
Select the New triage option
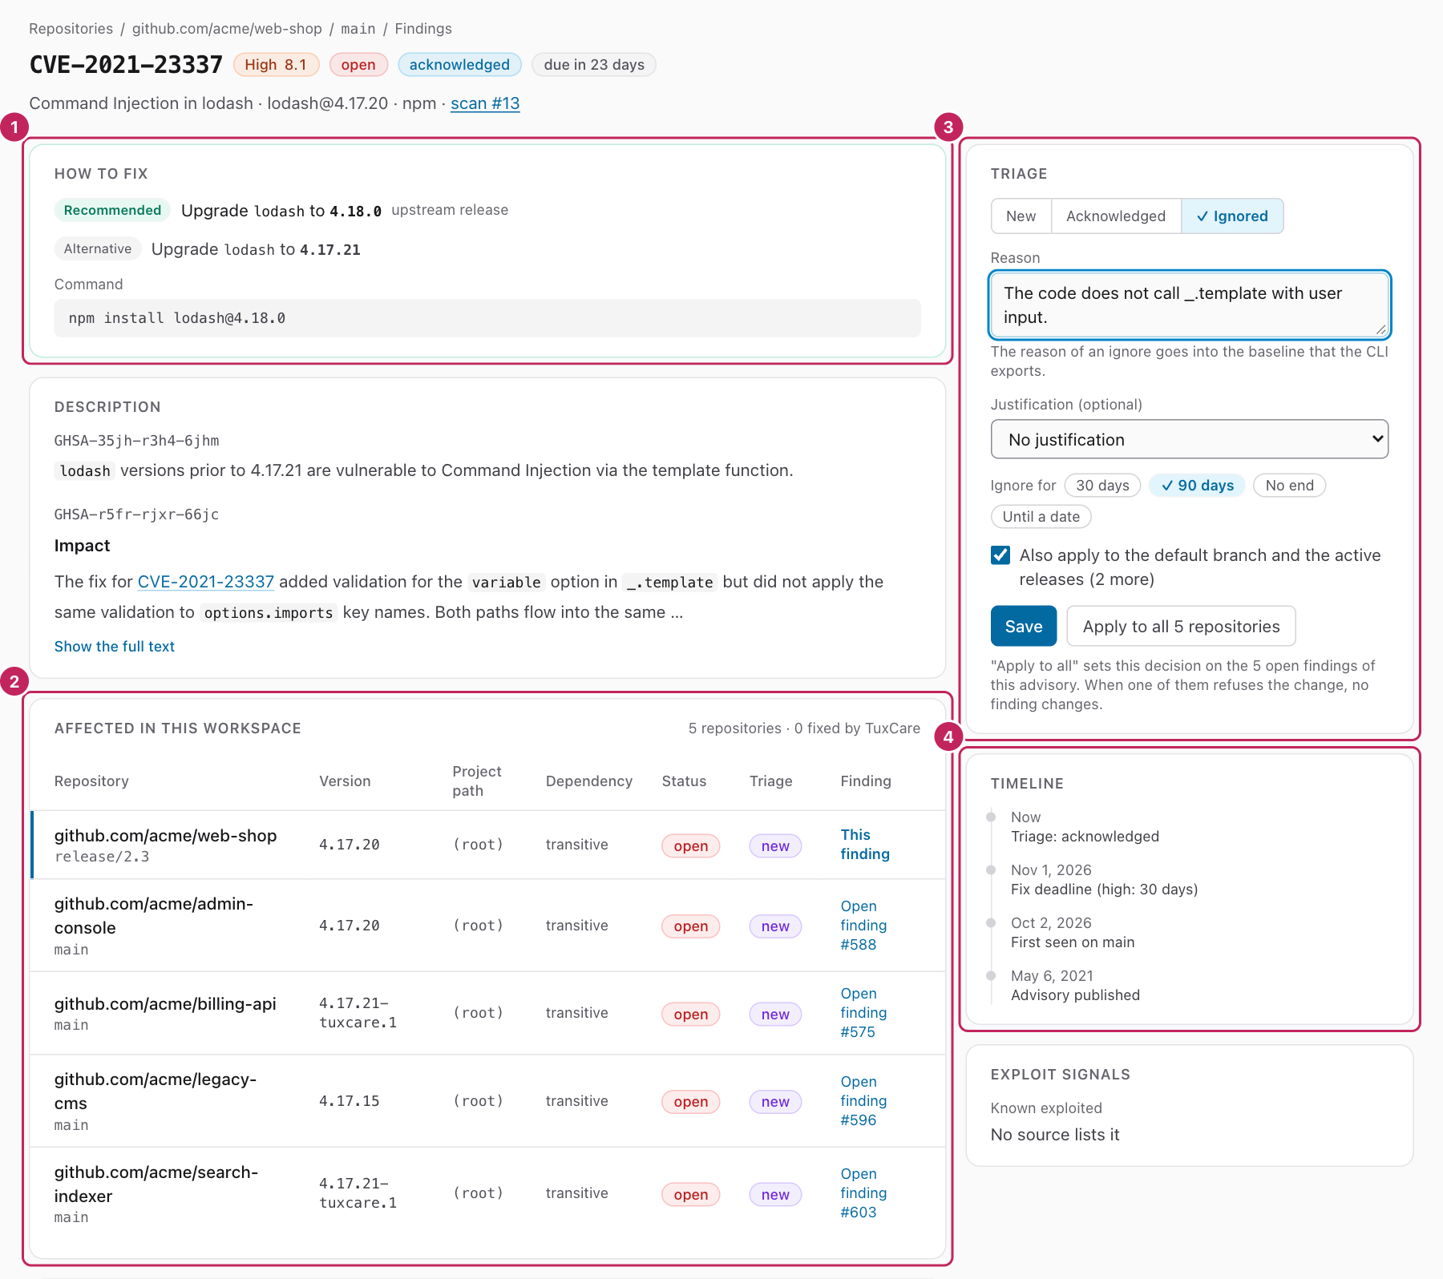tap(1021, 216)
